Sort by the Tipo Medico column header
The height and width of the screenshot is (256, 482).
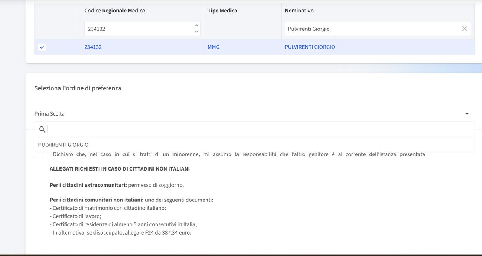223,11
